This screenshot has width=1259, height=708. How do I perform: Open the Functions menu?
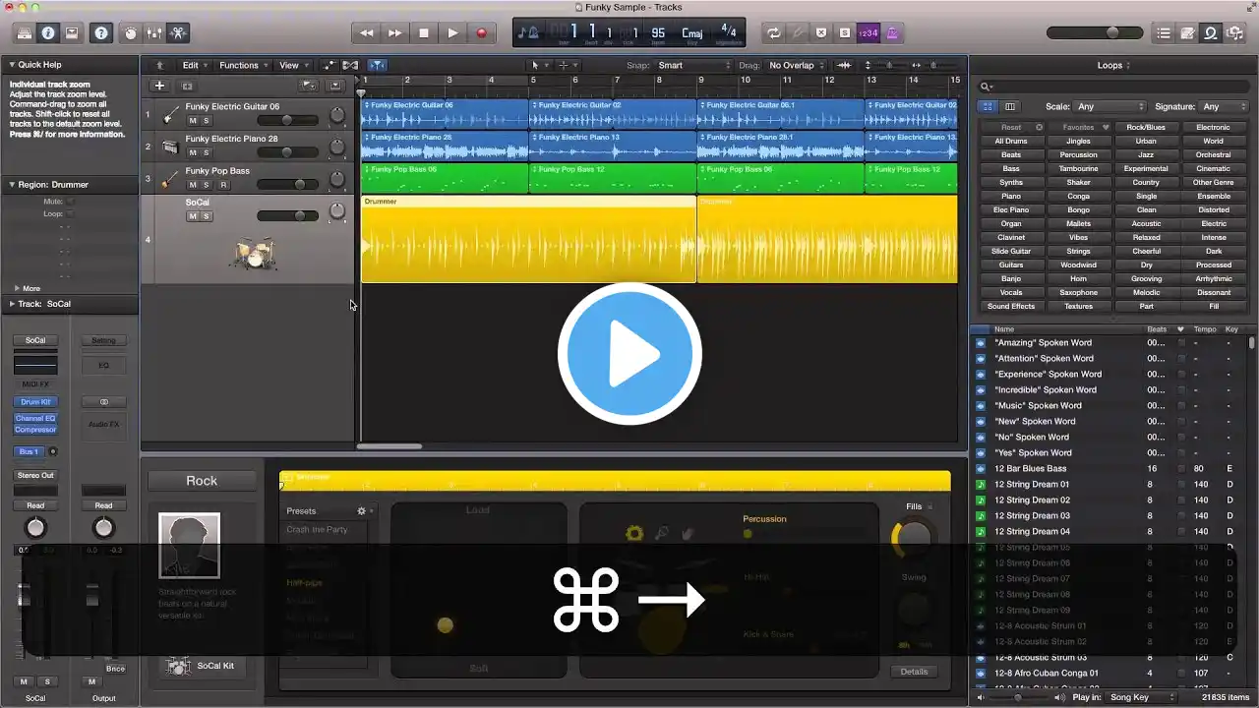click(x=243, y=65)
